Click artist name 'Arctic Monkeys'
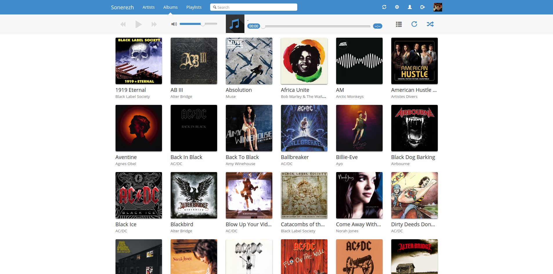Viewport: 553px width, 274px height. point(350,97)
